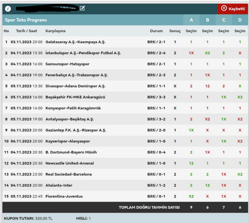Image resolution: width=249 pixels, height=223 pixels.
Task: Click the Durum column header
Action: tap(156, 31)
